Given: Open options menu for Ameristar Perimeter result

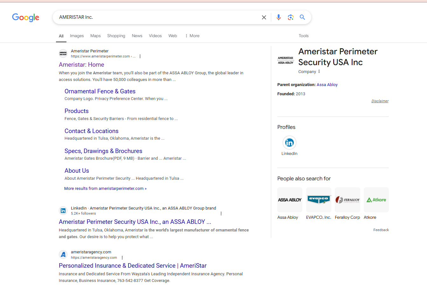Looking at the screenshot, I should (x=140, y=57).
